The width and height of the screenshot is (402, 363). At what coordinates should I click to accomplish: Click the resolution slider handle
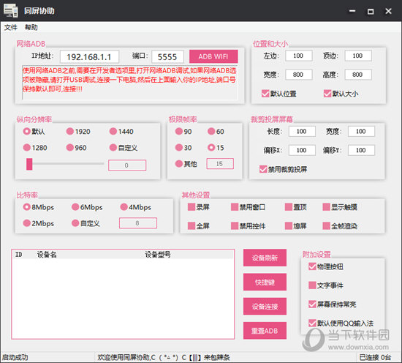[29, 164]
